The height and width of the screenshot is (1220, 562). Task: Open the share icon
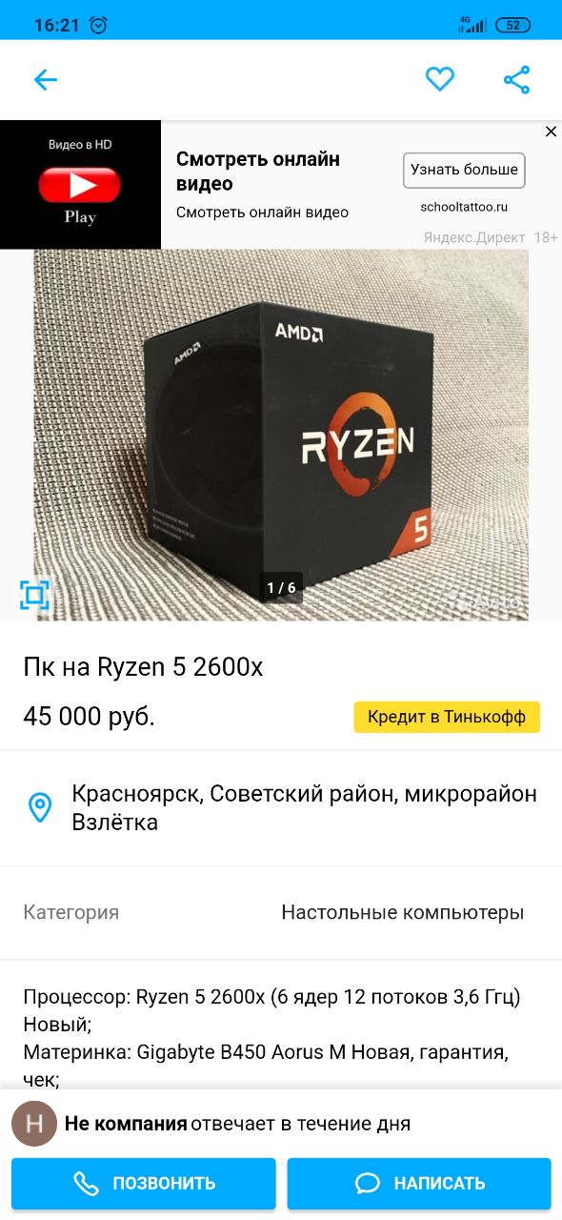516,80
